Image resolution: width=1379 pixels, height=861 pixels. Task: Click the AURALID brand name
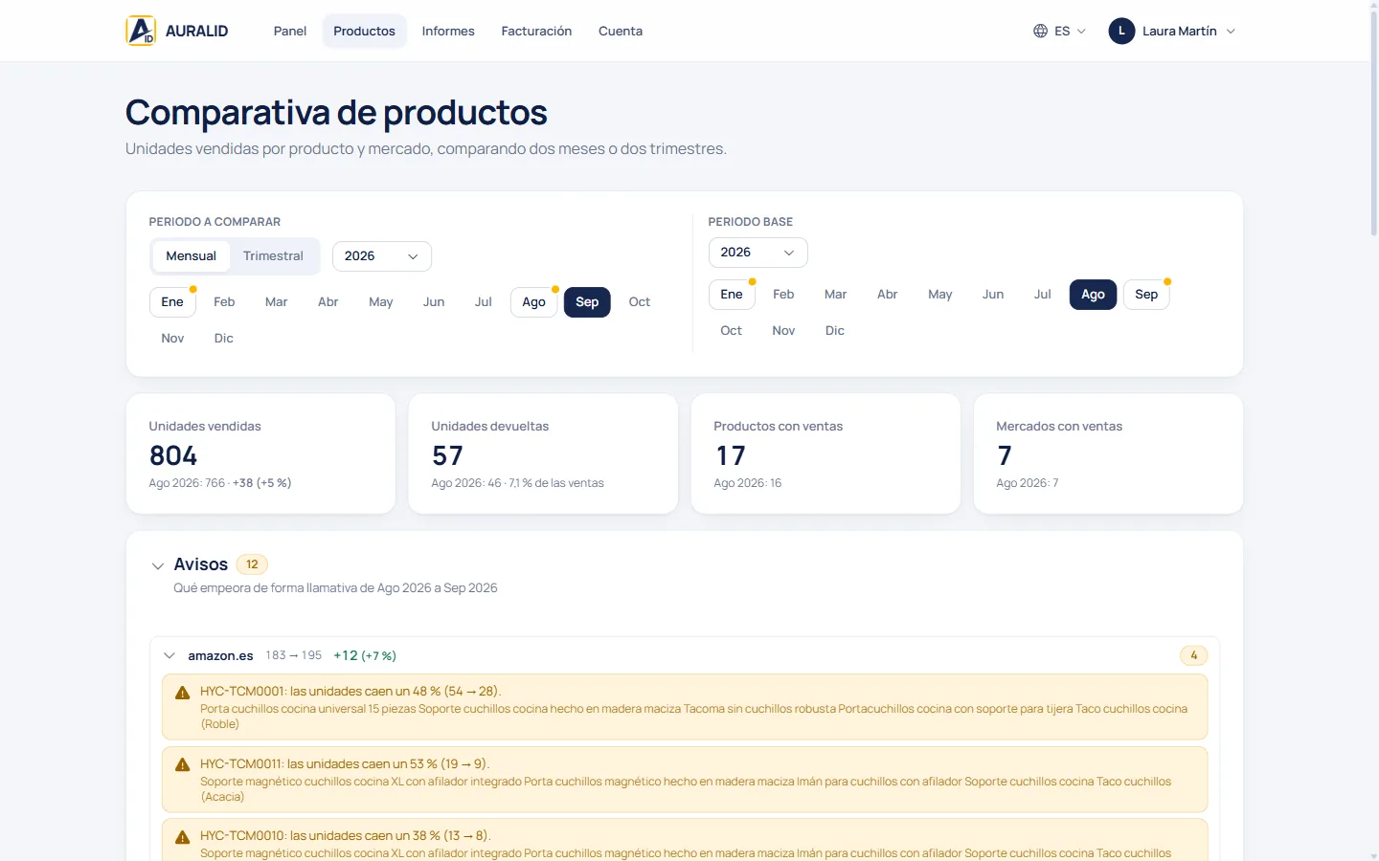(196, 31)
